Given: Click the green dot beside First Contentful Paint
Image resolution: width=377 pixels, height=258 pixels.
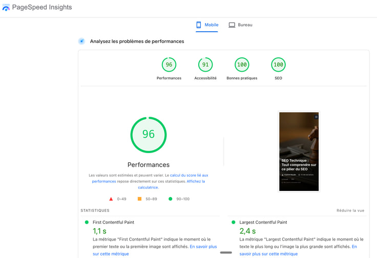Looking at the screenshot, I should pyautogui.click(x=87, y=222).
